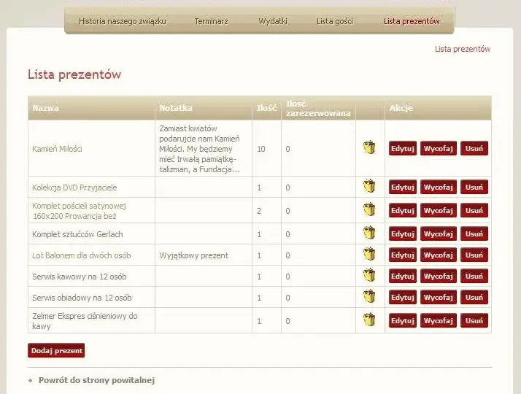521x394 pixels.
Task: Open Historia naszego związku menu item
Action: pos(123,21)
